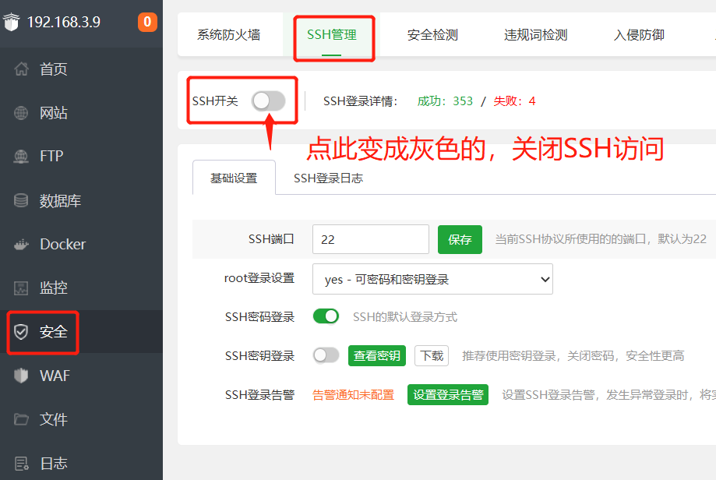Switch to the 系统防火墙 tab

click(229, 35)
